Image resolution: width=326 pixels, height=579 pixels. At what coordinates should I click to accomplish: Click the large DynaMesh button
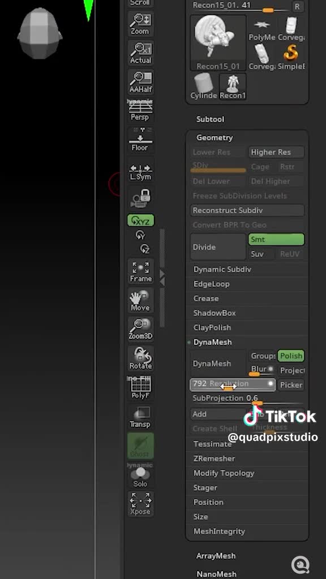pyautogui.click(x=218, y=364)
